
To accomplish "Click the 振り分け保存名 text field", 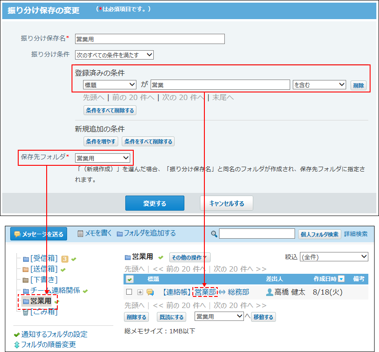I will tap(150, 39).
